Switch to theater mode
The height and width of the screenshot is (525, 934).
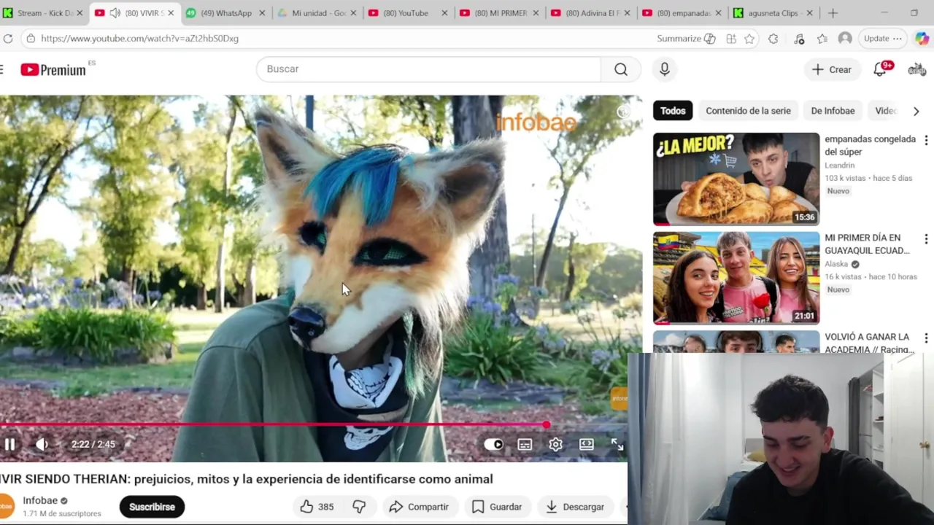point(587,444)
